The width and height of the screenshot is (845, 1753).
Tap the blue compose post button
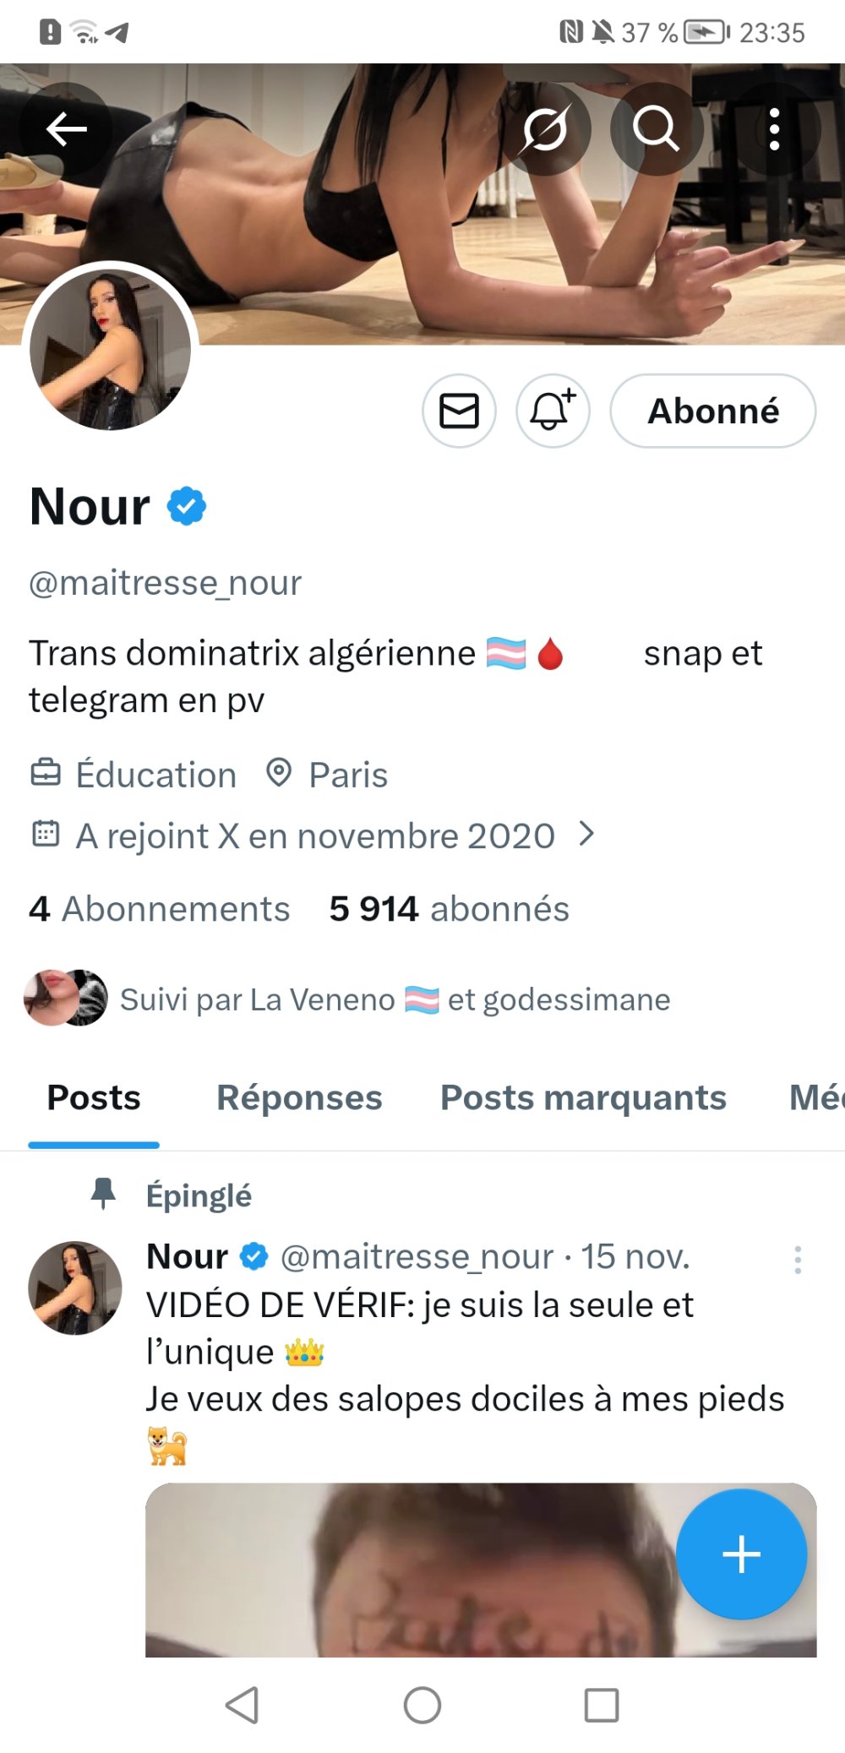741,1554
